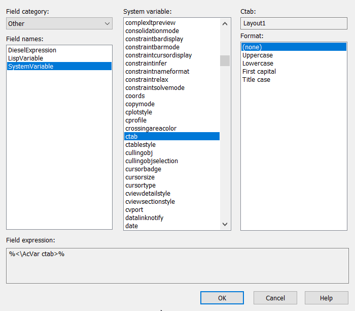
Task: Choose datalinknotify system variable
Action: (x=172, y=218)
